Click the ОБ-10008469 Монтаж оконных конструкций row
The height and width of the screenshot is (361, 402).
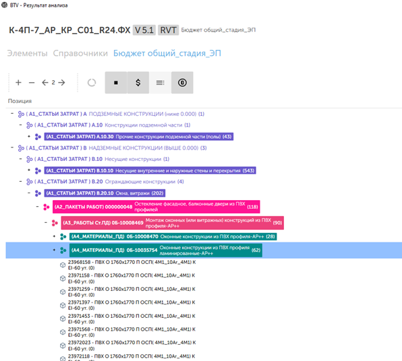pyautogui.click(x=172, y=223)
